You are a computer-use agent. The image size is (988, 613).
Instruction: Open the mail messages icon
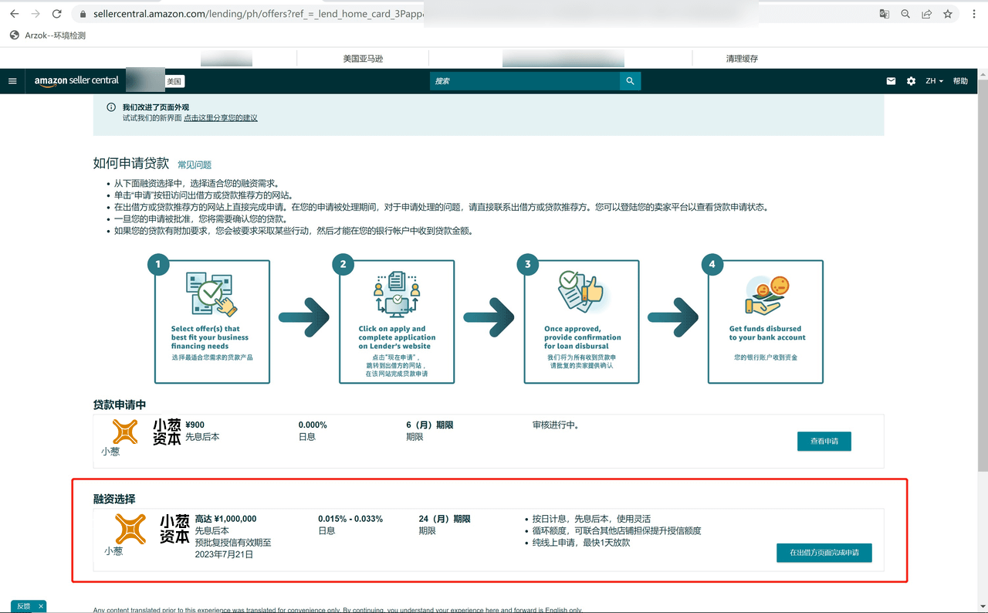point(891,81)
